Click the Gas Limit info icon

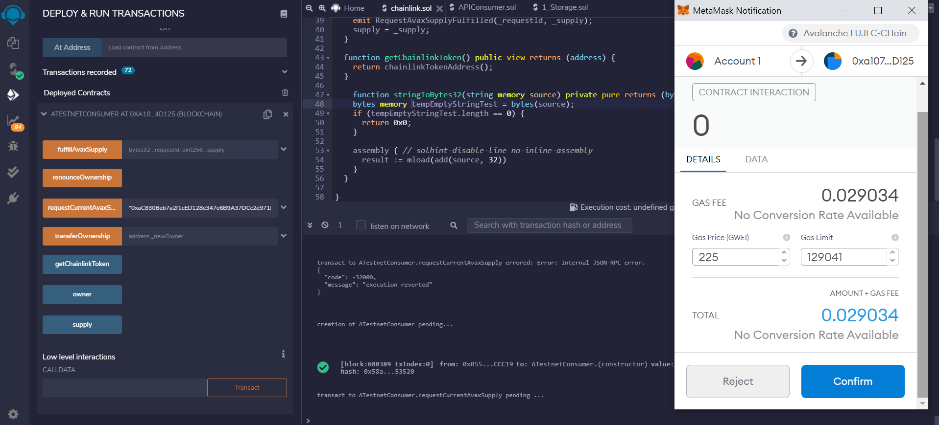click(x=895, y=237)
